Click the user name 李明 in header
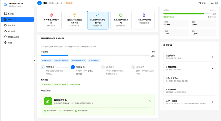This screenshot has width=221, height=121. tap(45, 3)
